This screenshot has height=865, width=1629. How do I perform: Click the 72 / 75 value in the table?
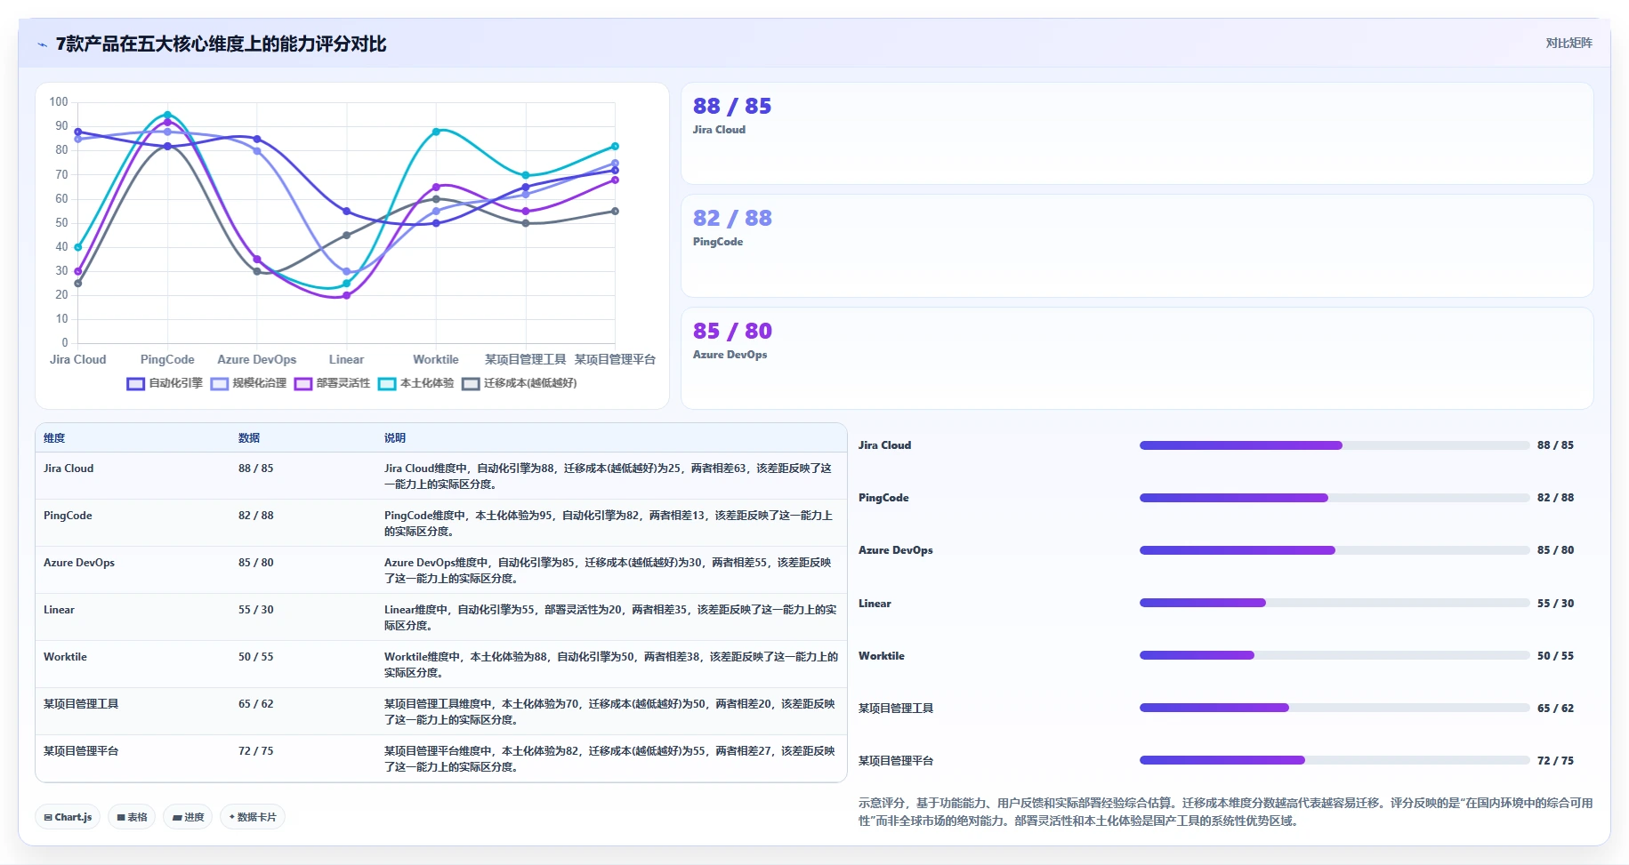click(256, 751)
